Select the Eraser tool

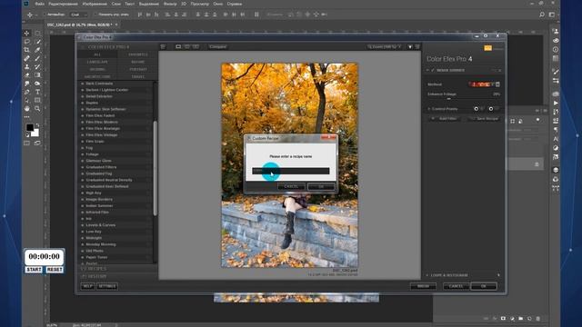pos(26,75)
